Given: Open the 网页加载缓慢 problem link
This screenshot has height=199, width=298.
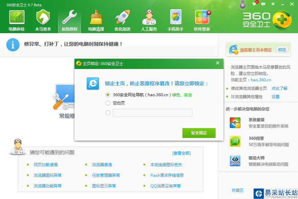Looking at the screenshot, I should (46, 165).
